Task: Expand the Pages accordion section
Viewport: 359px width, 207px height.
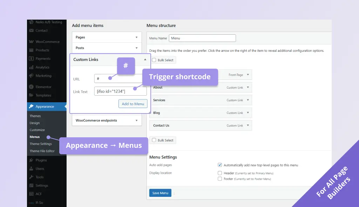Action: tap(136, 37)
